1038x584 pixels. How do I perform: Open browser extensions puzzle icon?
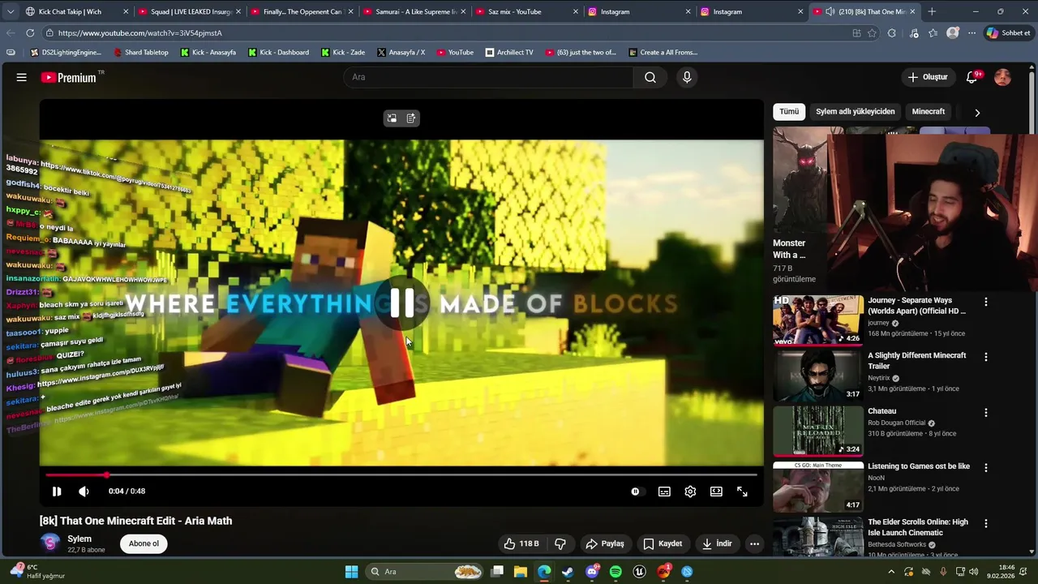pos(892,33)
